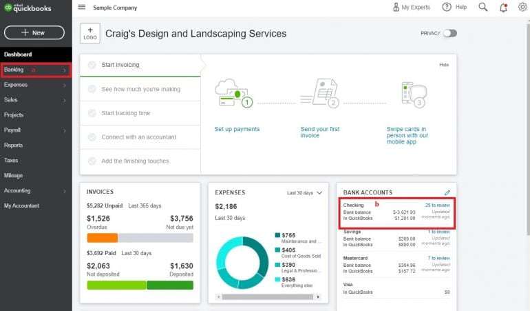Click the orange Overdue invoices bar
Image resolution: width=530 pixels, height=311 pixels.
(102, 238)
